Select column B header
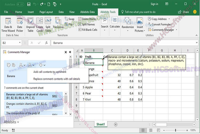 pyautogui.click(x=94, y=50)
